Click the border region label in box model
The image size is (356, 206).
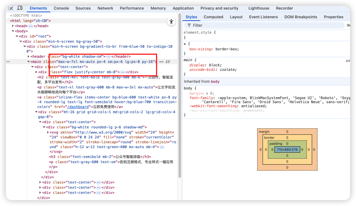269,138
